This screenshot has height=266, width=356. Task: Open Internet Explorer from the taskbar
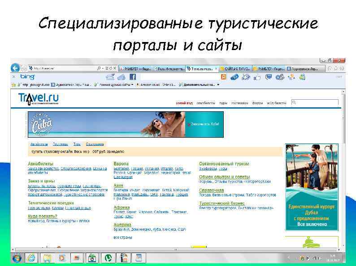pyautogui.click(x=31, y=258)
